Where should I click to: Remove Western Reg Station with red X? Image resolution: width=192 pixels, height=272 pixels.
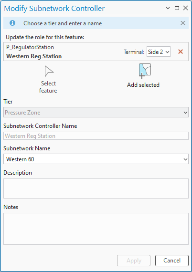181,52
